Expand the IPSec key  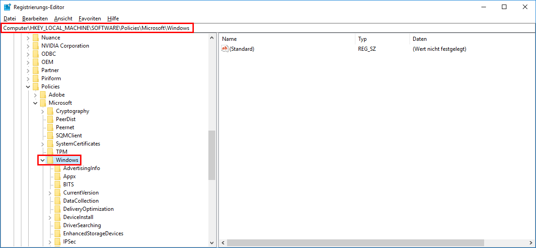50,242
